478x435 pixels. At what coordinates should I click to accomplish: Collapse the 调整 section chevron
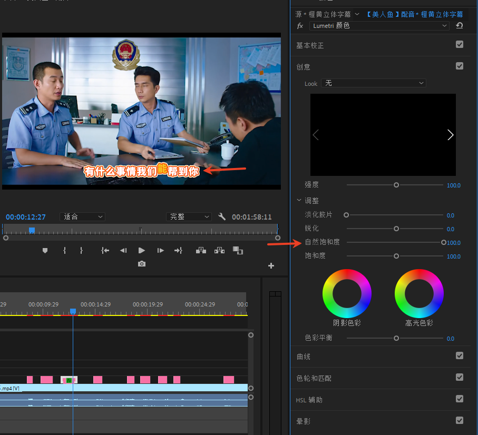[299, 201]
